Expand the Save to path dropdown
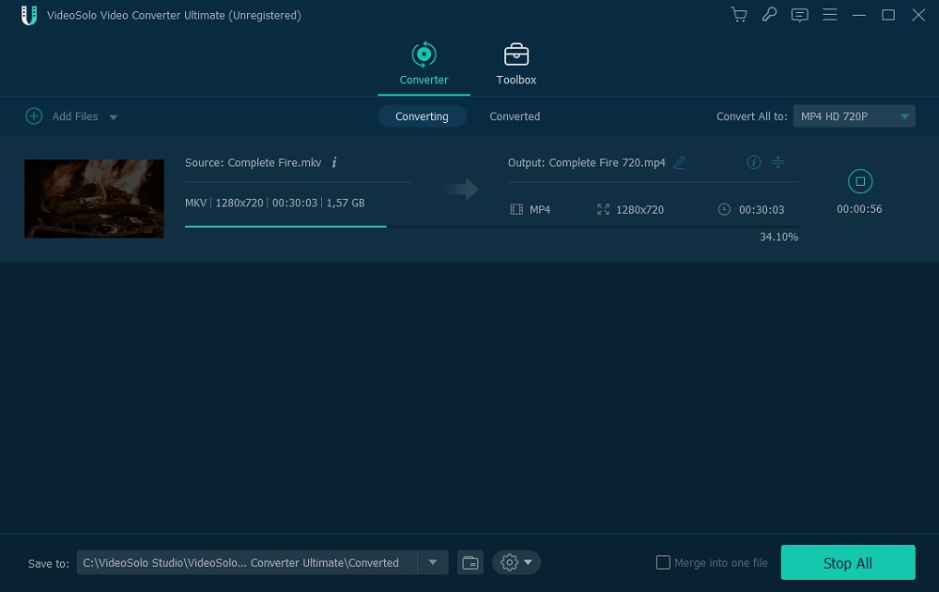This screenshot has height=592, width=939. click(x=432, y=563)
